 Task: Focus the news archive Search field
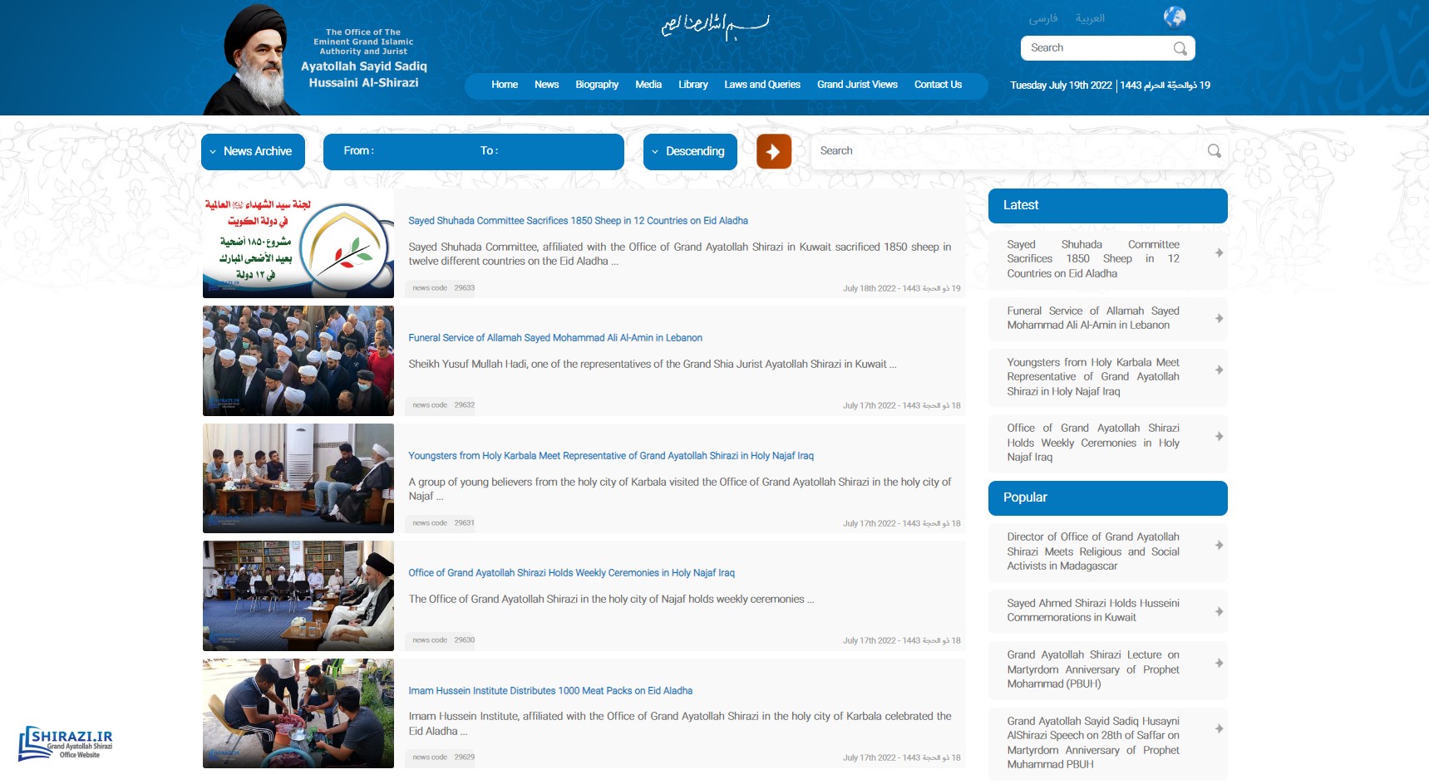coord(1006,151)
